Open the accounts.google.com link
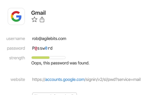The width and height of the screenshot is (165, 95). (x=65, y=80)
